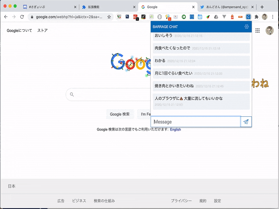Viewport: 279px width, 209px height.
Task: Click the 人のブラウザに message
Action: pyautogui.click(x=201, y=101)
